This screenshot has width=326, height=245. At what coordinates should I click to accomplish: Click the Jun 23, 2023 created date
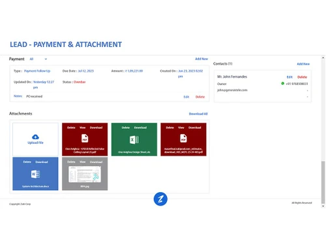190,74
